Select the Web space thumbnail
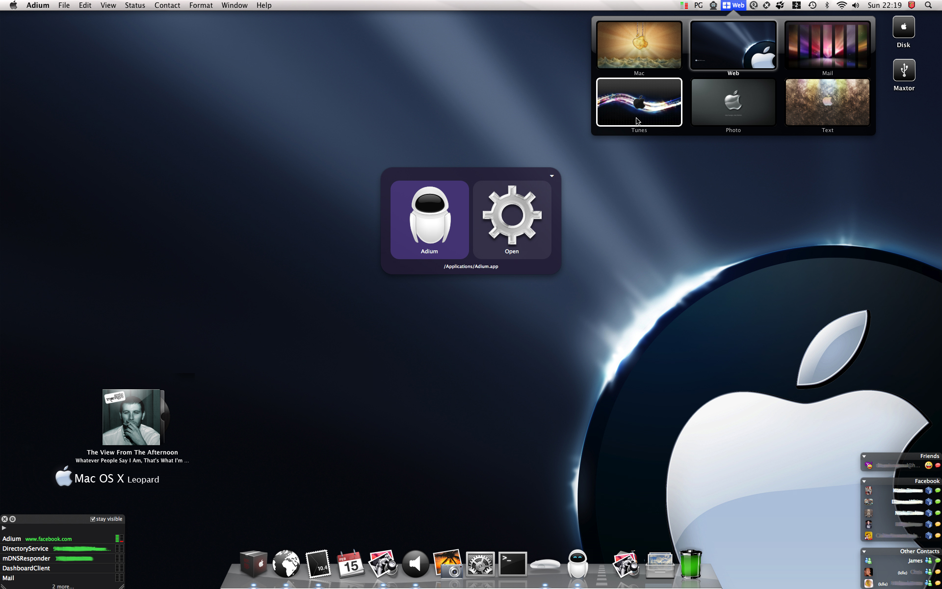This screenshot has width=942, height=589. coord(733,45)
